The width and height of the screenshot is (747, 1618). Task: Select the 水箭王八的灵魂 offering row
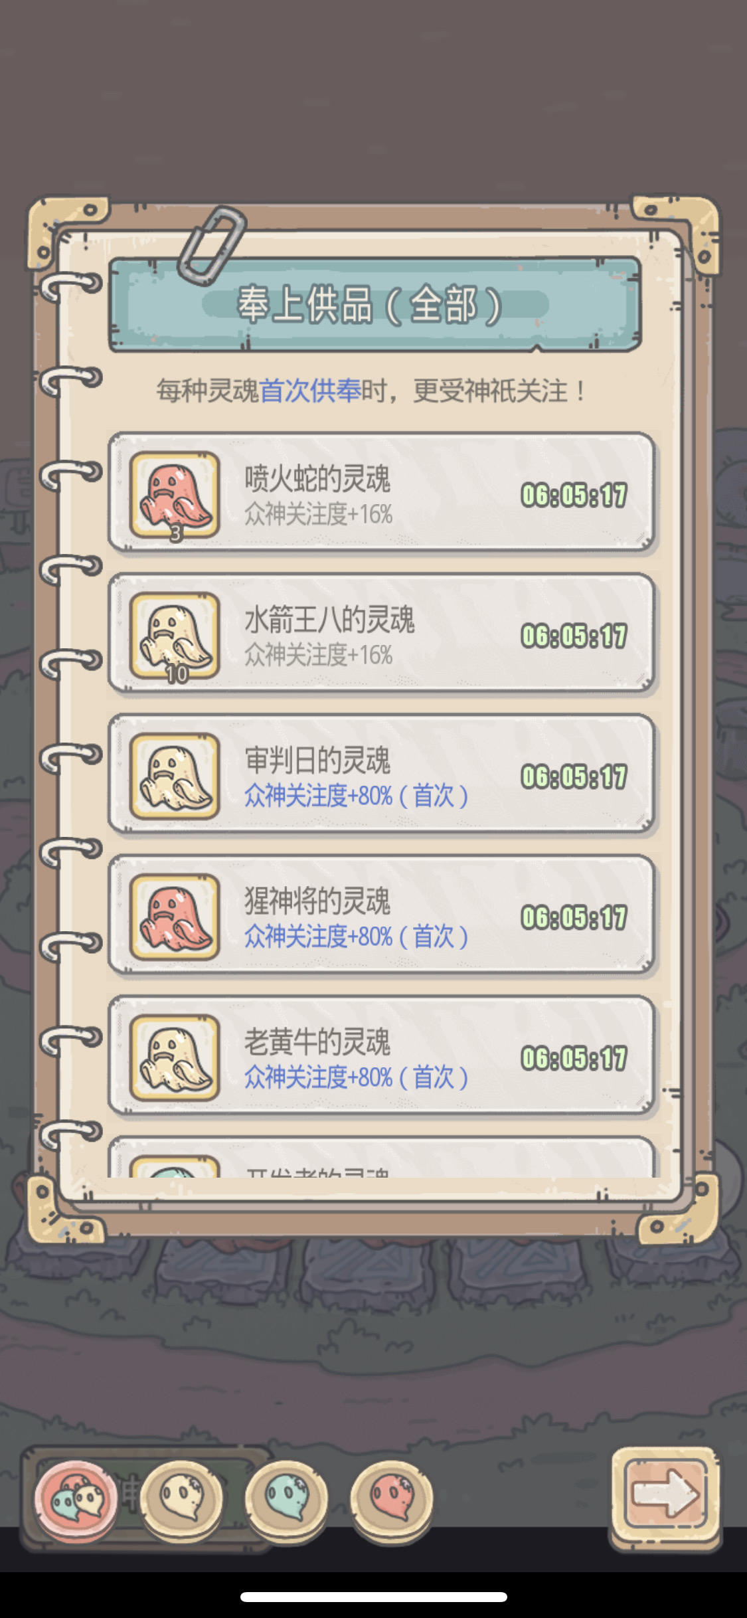pos(382,633)
